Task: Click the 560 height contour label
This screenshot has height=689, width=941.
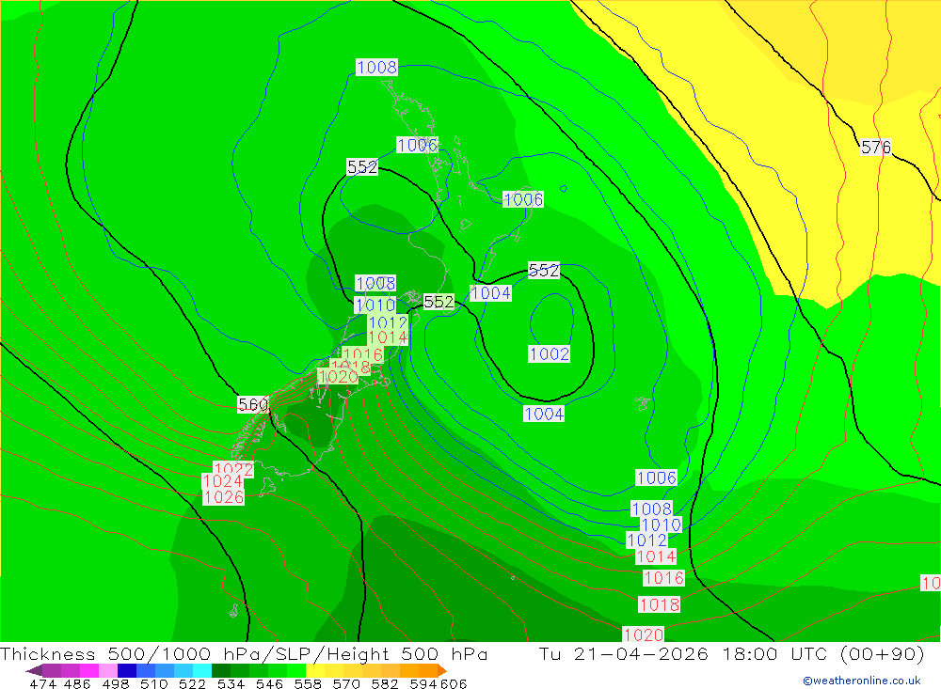Action: click(x=252, y=405)
